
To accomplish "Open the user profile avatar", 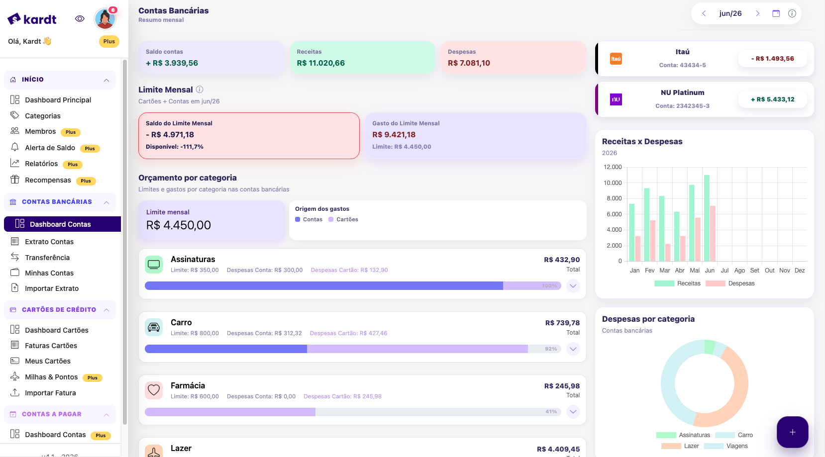I will [x=105, y=19].
